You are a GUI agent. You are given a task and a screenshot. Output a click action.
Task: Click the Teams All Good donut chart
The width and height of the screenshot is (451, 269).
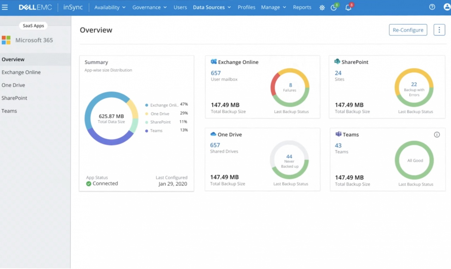click(414, 160)
